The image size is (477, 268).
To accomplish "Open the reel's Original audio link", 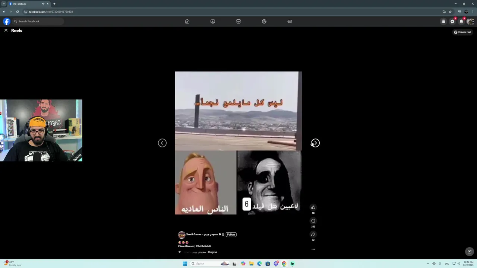I will 200,252.
